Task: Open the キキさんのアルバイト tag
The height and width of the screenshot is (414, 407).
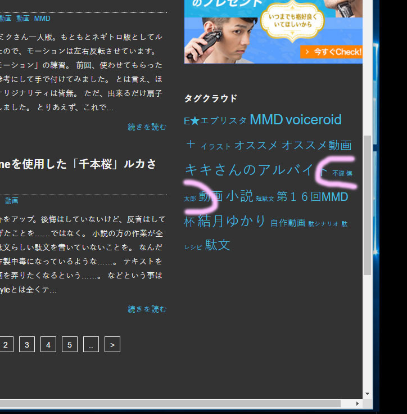Action: [x=256, y=169]
